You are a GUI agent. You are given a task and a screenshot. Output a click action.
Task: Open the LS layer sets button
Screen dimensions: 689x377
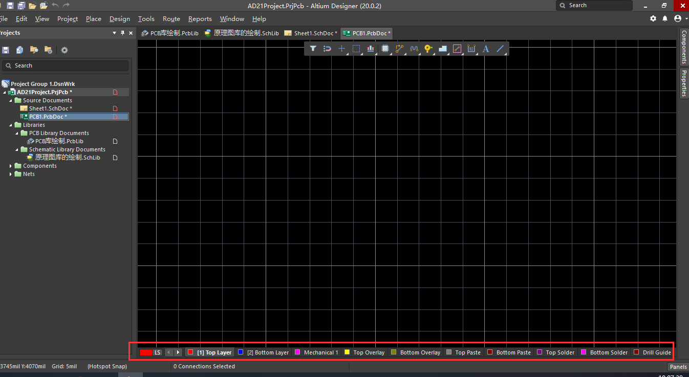(x=157, y=352)
